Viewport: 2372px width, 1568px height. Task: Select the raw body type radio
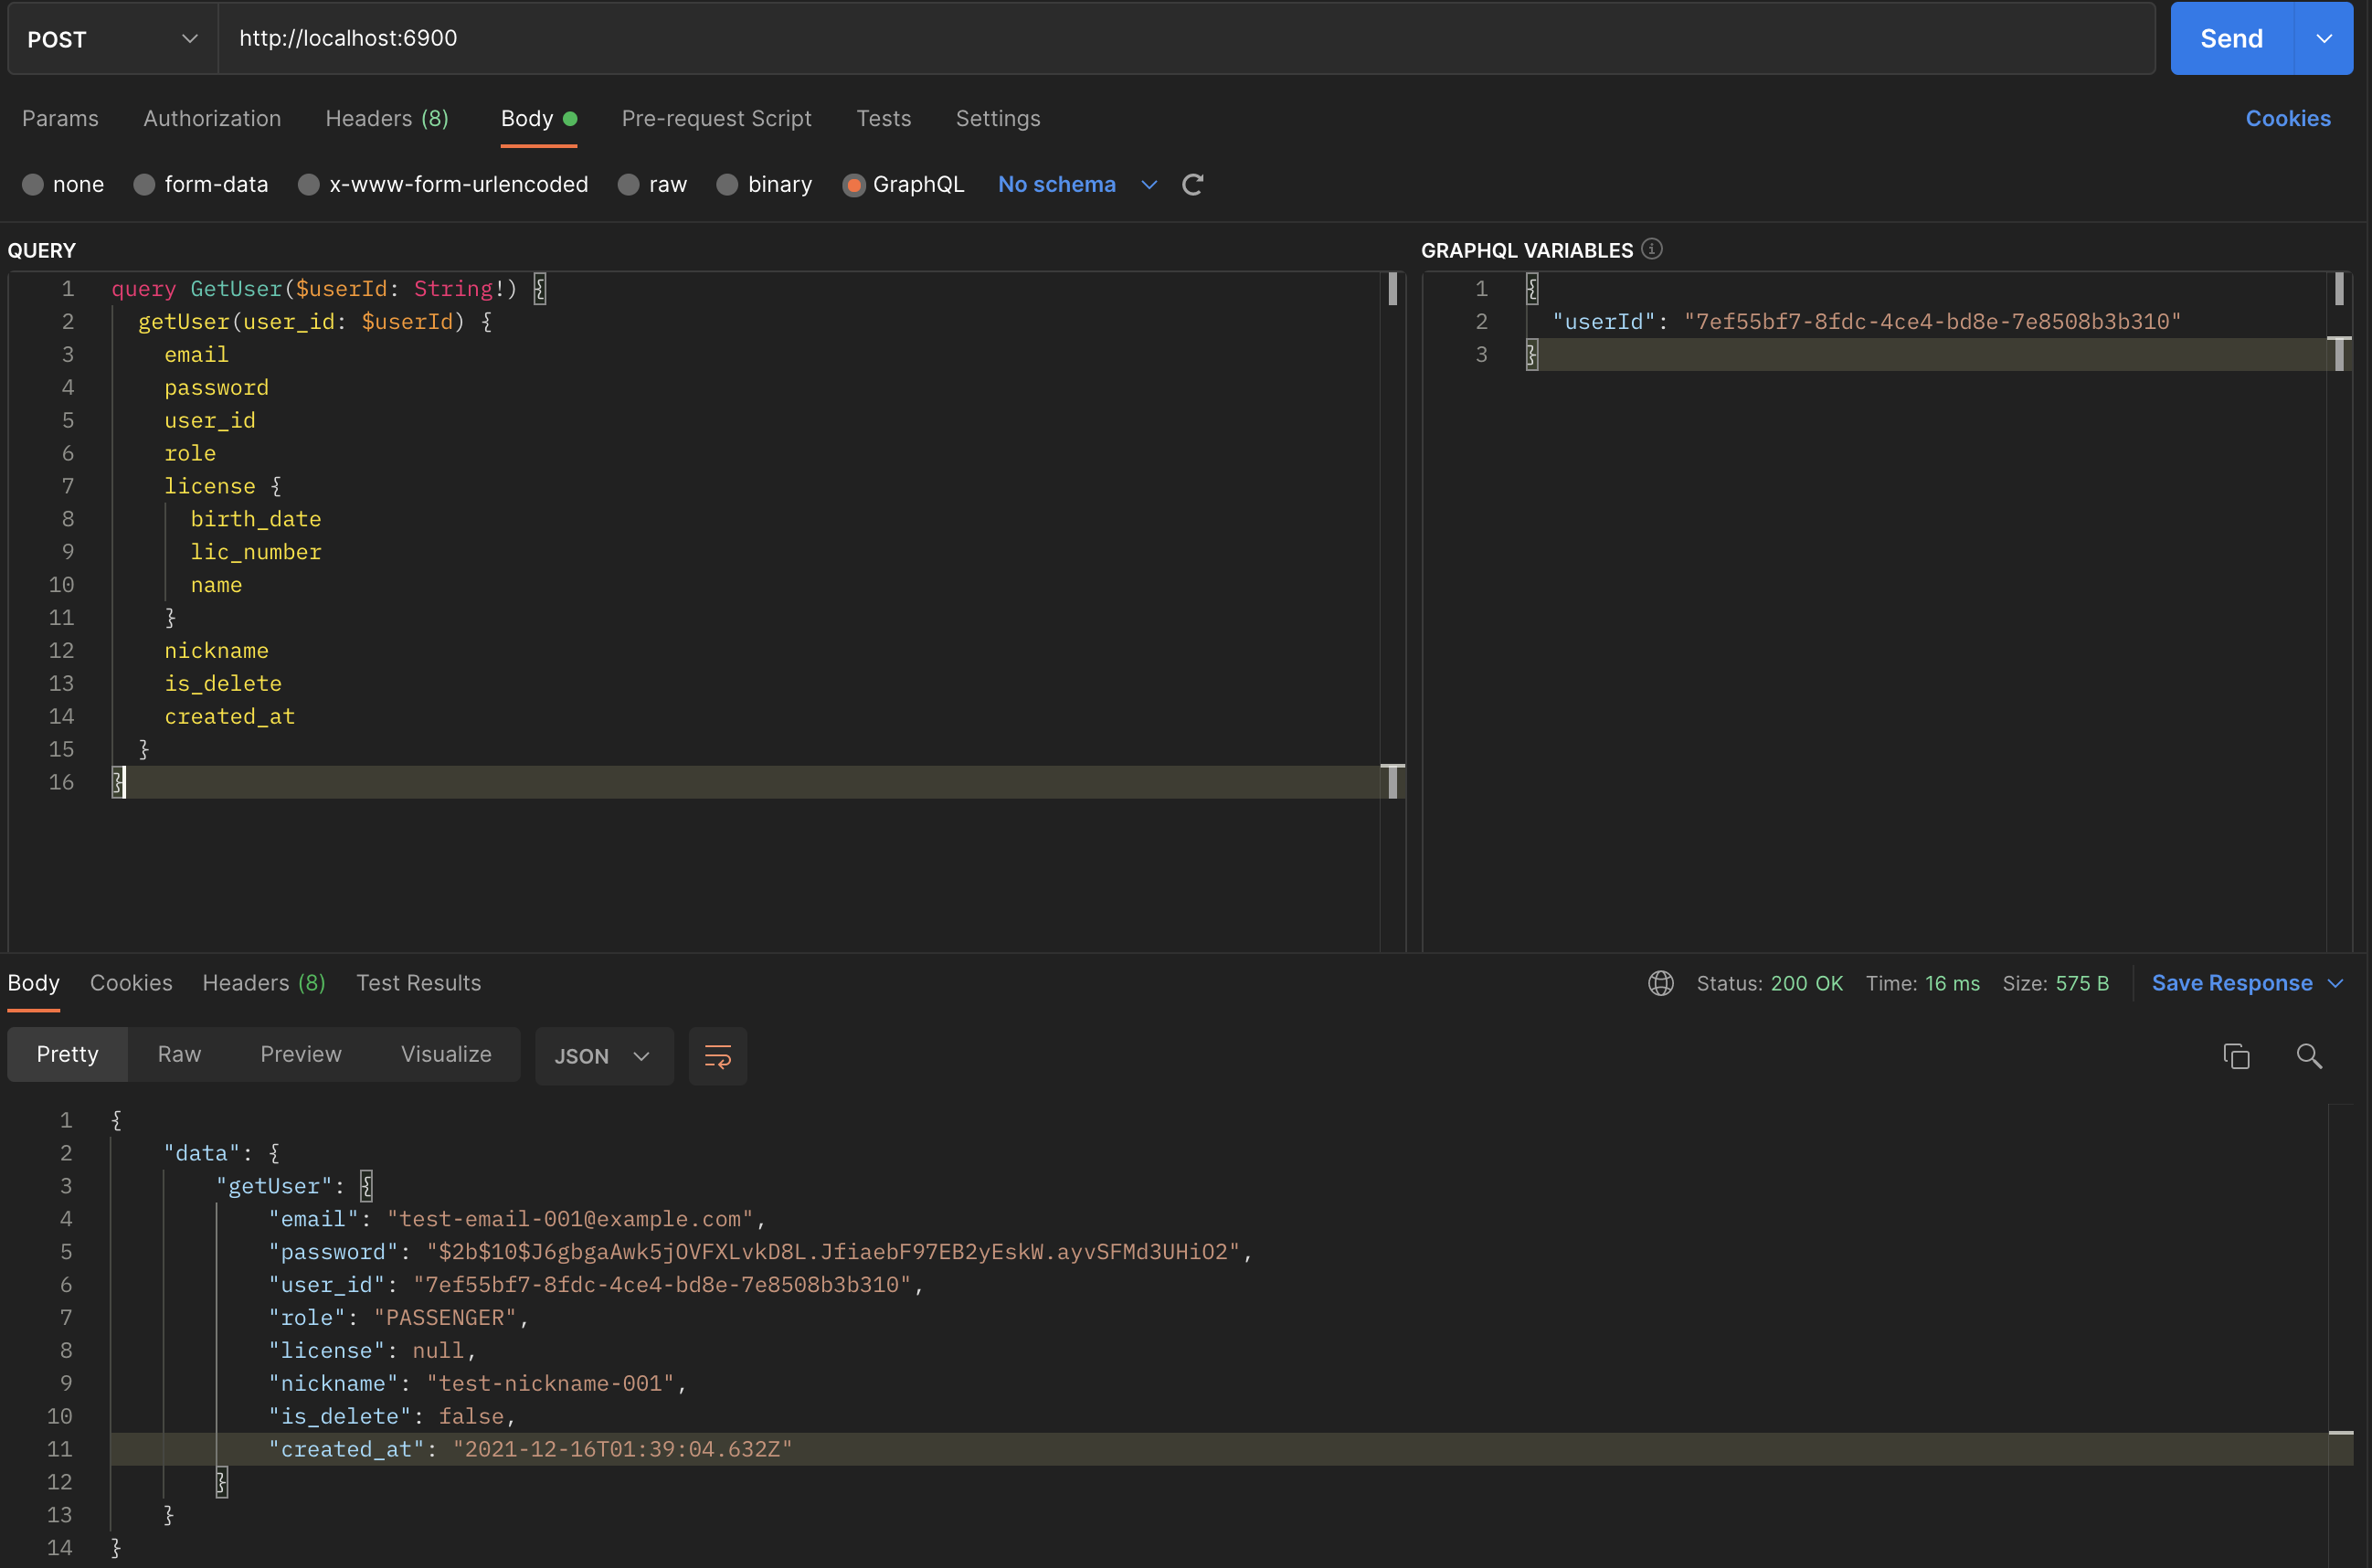(x=629, y=185)
